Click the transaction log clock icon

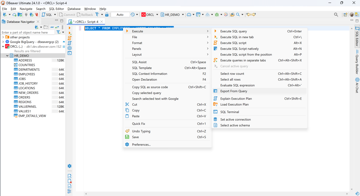pyautogui.click(x=133, y=15)
